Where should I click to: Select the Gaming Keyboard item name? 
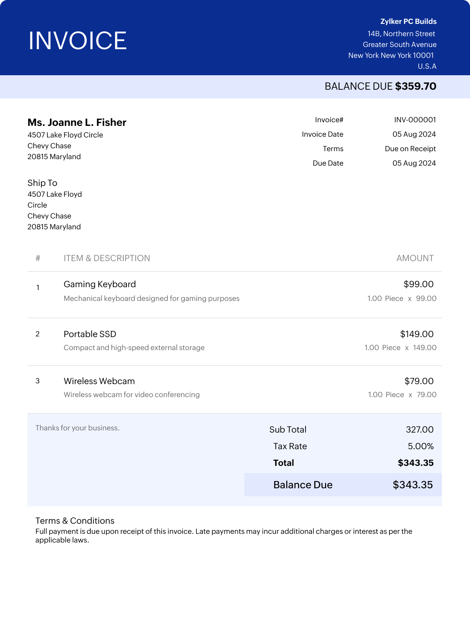click(x=100, y=284)
